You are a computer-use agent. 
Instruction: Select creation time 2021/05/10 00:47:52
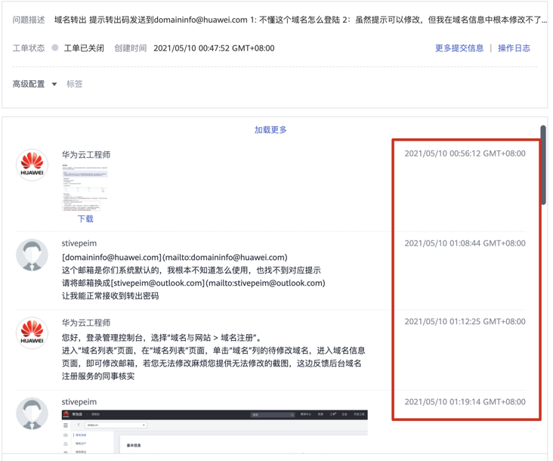tap(214, 48)
